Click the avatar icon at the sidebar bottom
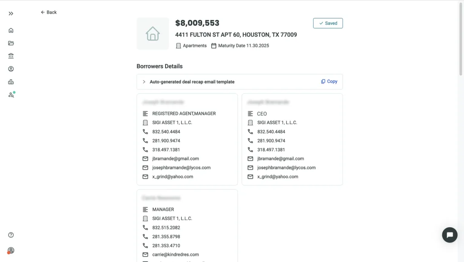 (x=10, y=250)
